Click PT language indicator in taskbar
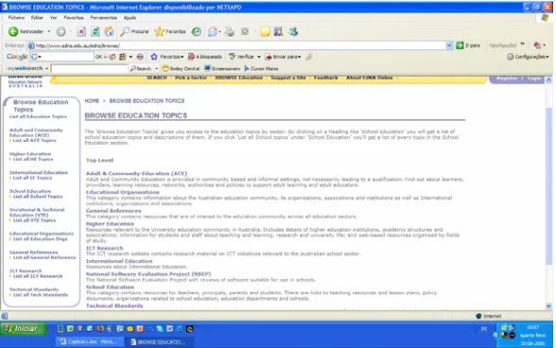Image resolution: width=556 pixels, height=348 pixels. pyautogui.click(x=484, y=329)
